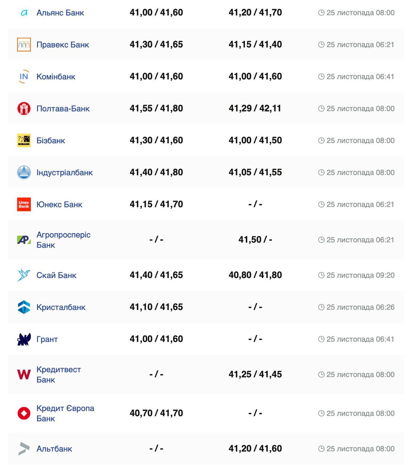Go to Полтава-Банк page
Image resolution: width=409 pixels, height=465 pixels.
tap(63, 109)
